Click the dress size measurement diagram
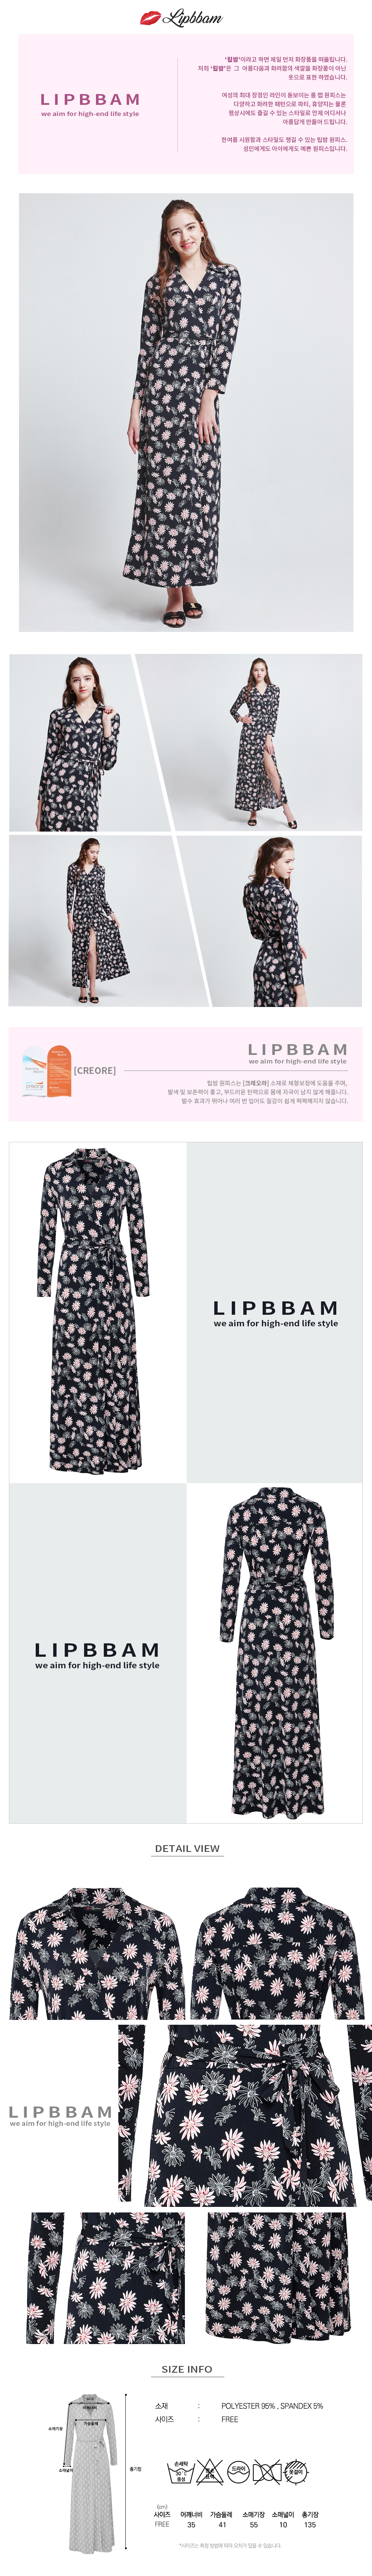This screenshot has width=372, height=2576. pyautogui.click(x=90, y=2470)
